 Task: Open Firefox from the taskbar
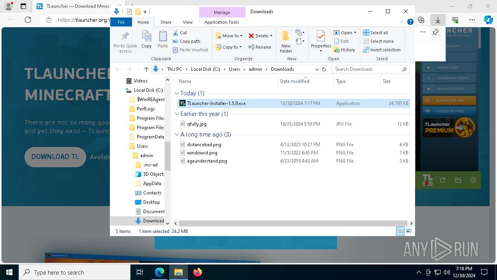[x=198, y=272]
